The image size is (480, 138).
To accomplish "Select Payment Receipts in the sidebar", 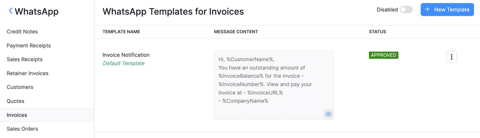I will [x=29, y=45].
